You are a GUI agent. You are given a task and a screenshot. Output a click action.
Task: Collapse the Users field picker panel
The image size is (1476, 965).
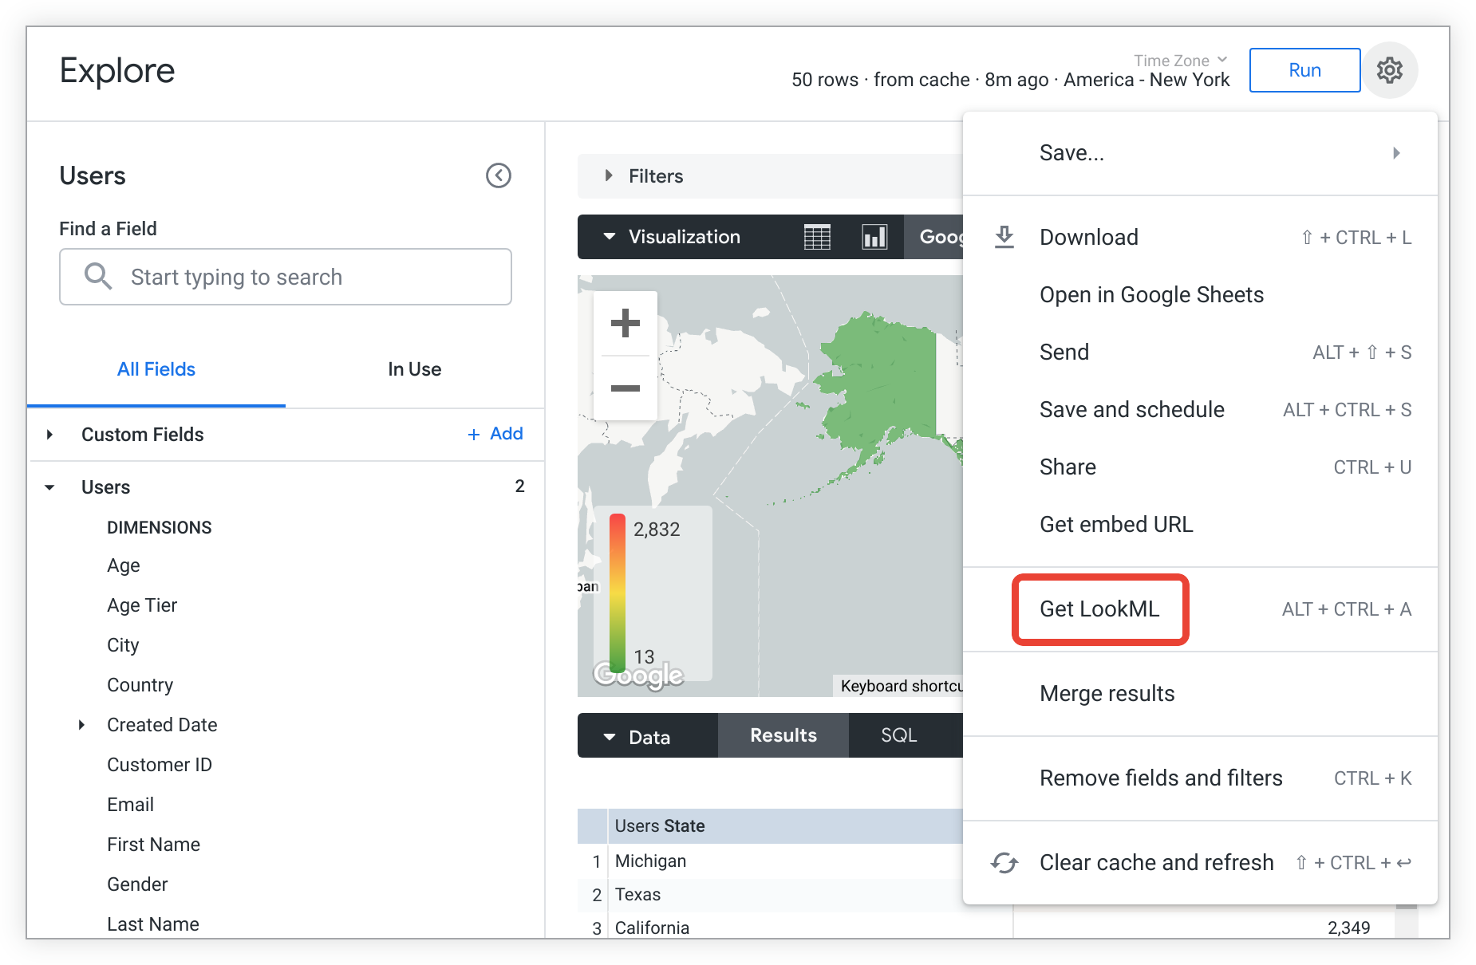(499, 175)
